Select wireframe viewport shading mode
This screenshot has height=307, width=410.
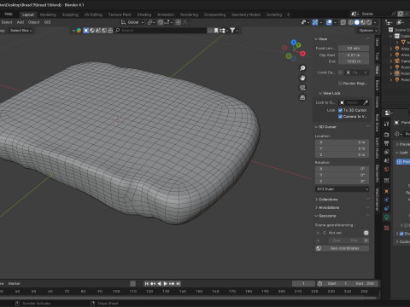click(x=351, y=22)
